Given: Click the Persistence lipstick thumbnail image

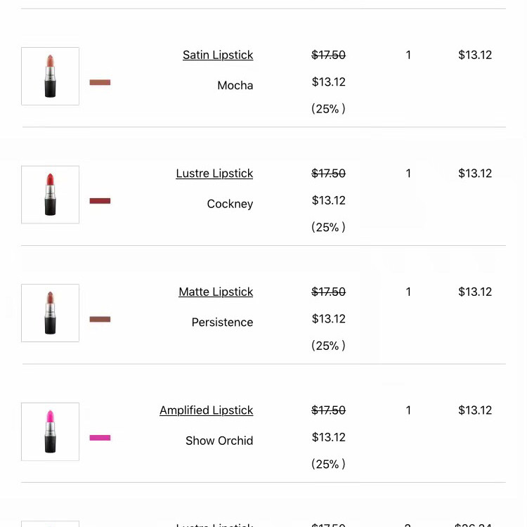Looking at the screenshot, I should 50,313.
